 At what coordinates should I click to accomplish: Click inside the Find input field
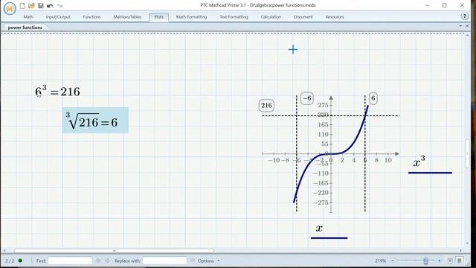[70, 261]
